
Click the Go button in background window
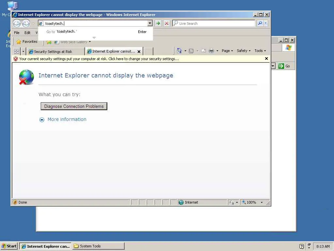pyautogui.click(x=284, y=66)
